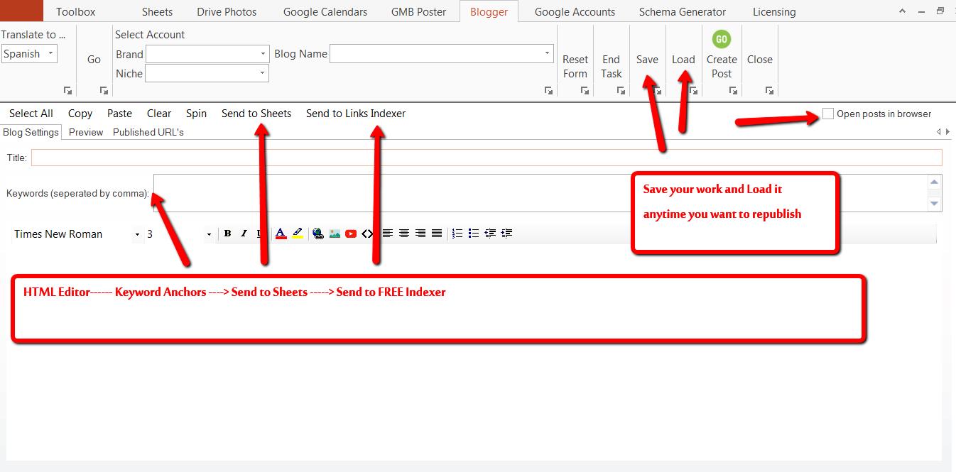This screenshot has height=472, width=956.
Task: Decrease the paragraph indent
Action: [490, 234]
